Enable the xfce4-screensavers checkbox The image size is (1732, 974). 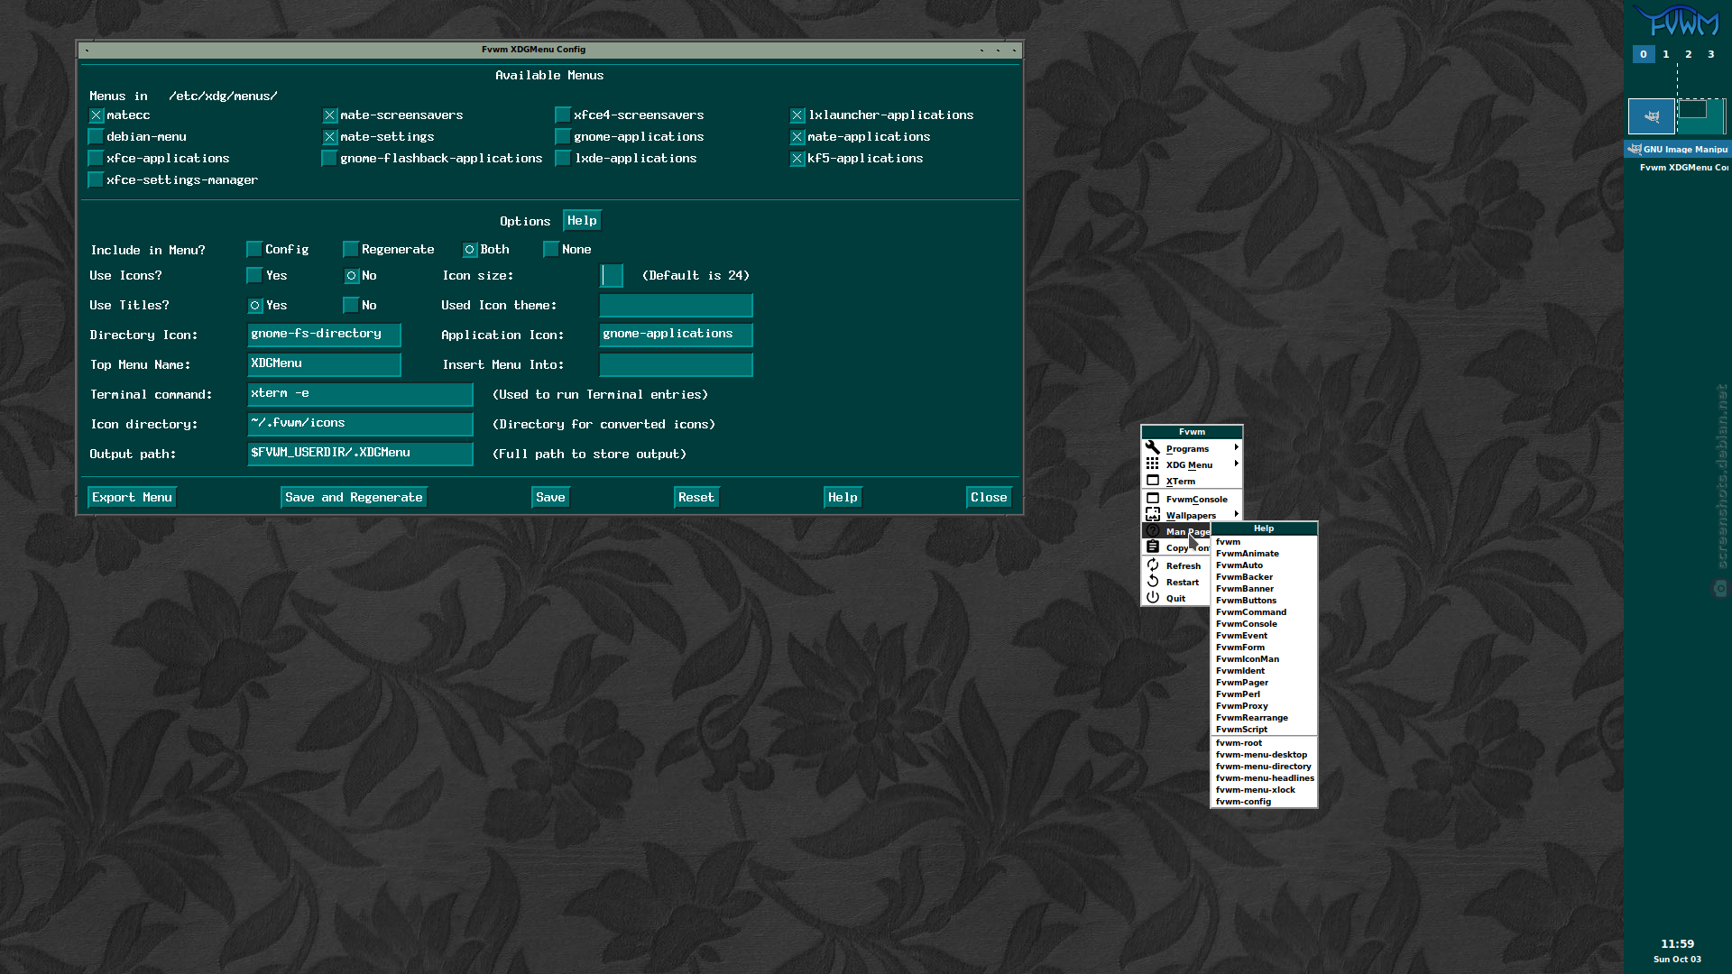(x=563, y=115)
